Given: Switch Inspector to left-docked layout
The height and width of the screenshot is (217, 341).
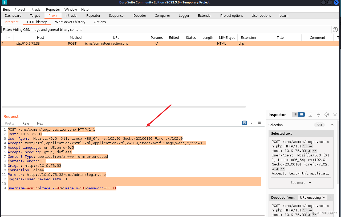Looking at the screenshot, I should (295, 114).
